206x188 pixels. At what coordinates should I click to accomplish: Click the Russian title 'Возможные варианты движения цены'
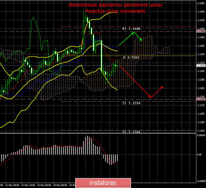click(115, 5)
